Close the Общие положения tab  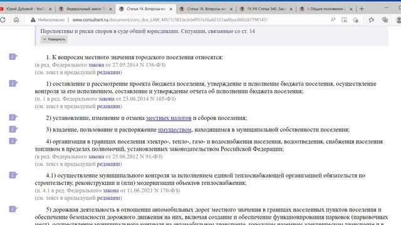[x=351, y=9]
